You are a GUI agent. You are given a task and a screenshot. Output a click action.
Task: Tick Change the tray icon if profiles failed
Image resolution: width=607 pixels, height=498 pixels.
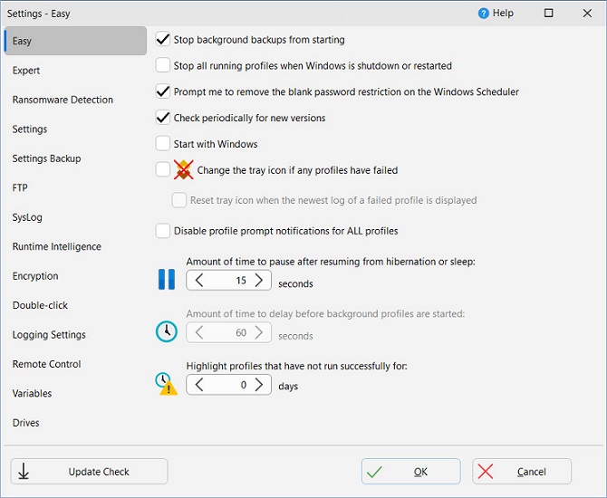point(162,169)
